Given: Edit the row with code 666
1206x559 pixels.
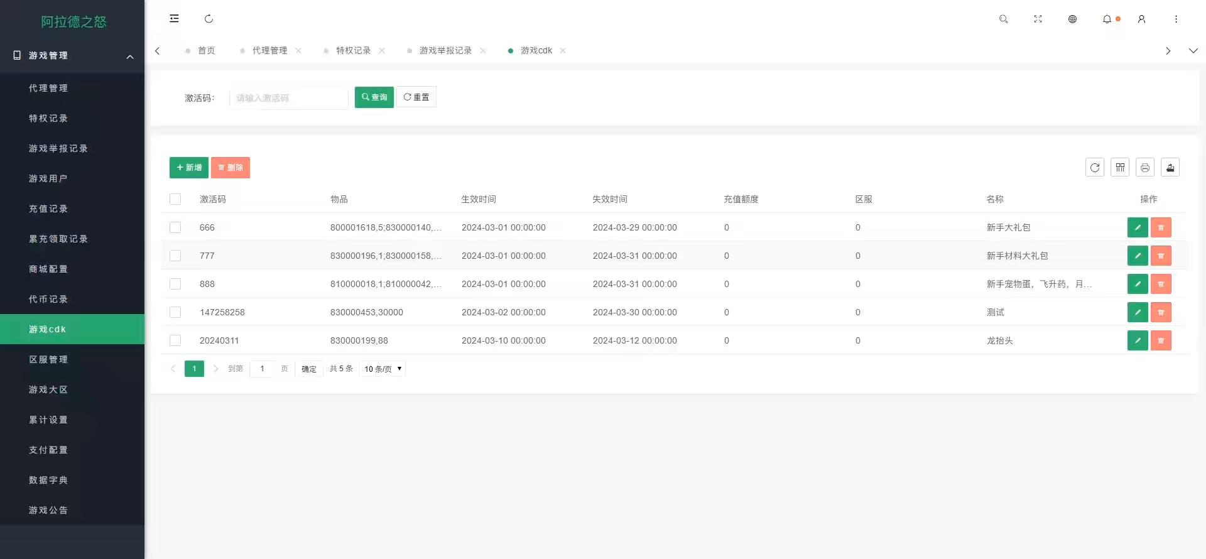Looking at the screenshot, I should (1138, 227).
